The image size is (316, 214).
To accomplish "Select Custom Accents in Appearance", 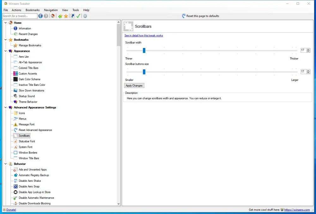I will pyautogui.click(x=28, y=74).
